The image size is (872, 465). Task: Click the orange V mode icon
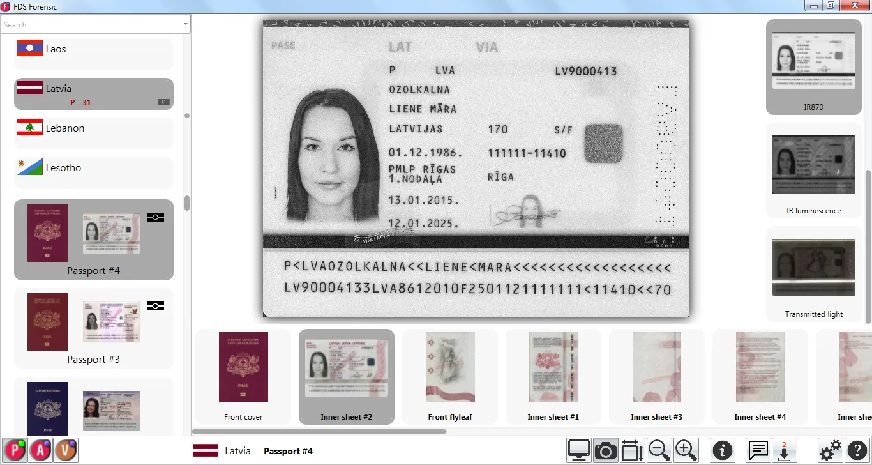[x=65, y=450]
